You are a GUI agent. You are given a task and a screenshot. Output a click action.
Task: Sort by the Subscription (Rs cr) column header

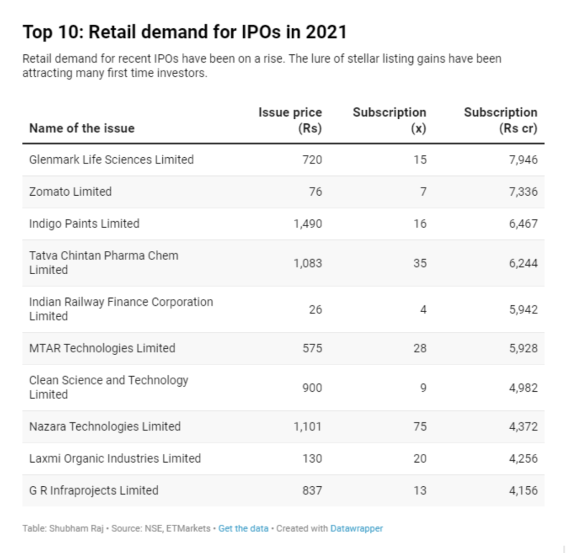coord(501,120)
